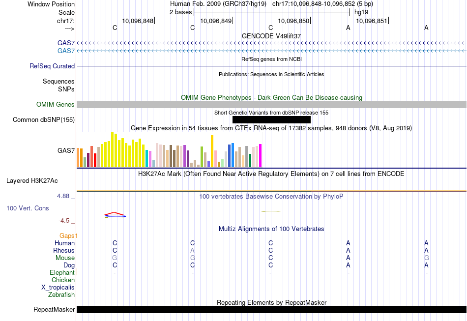Click the -4.5 PhyloP minimum value

64,221
